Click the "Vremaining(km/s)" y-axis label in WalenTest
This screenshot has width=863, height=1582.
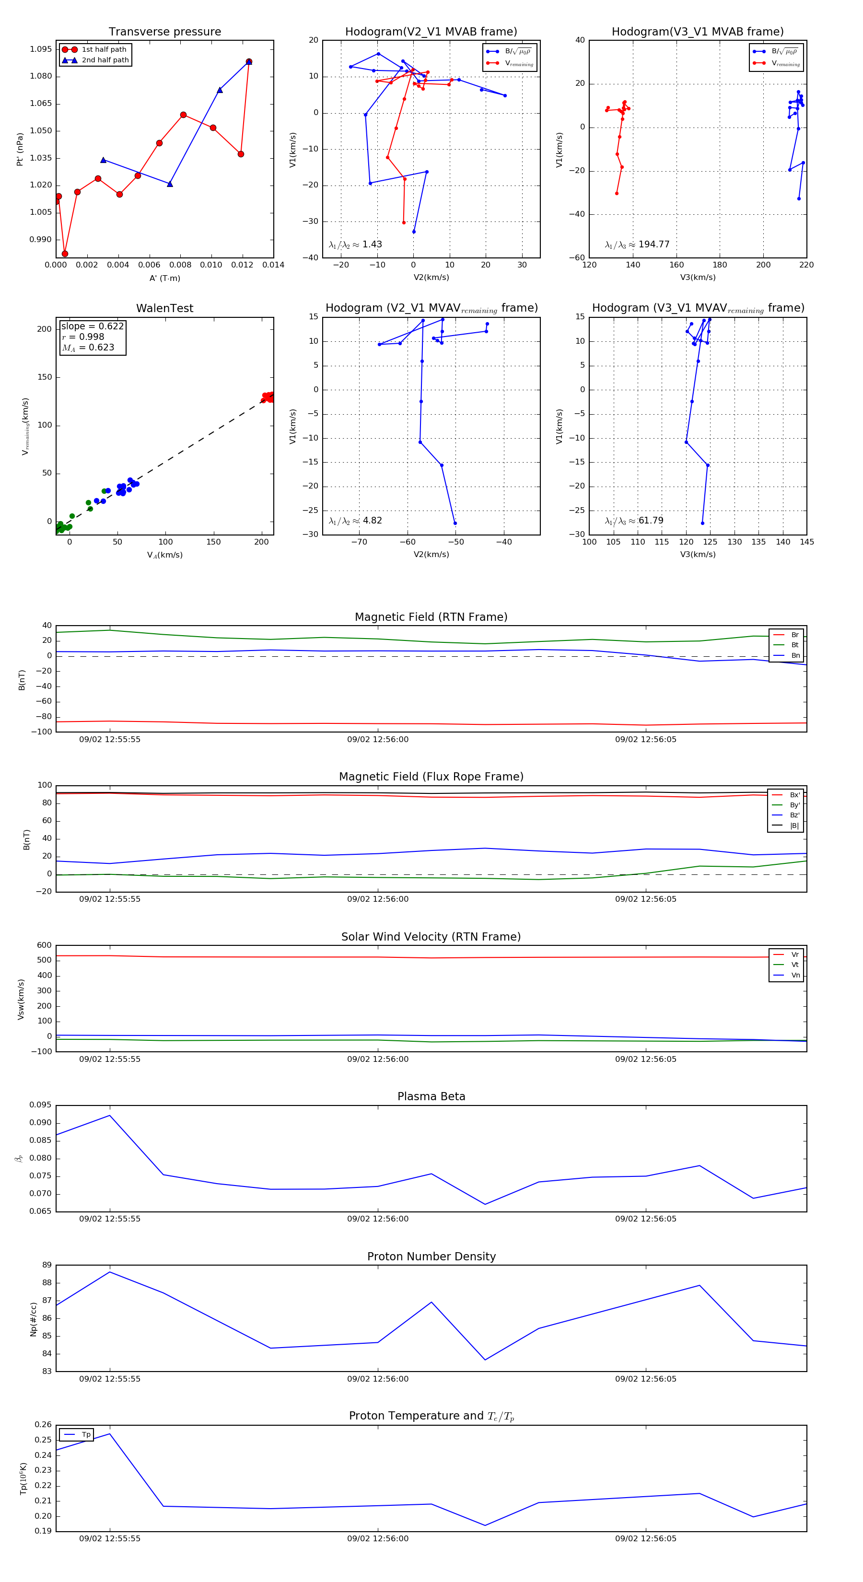(25, 426)
